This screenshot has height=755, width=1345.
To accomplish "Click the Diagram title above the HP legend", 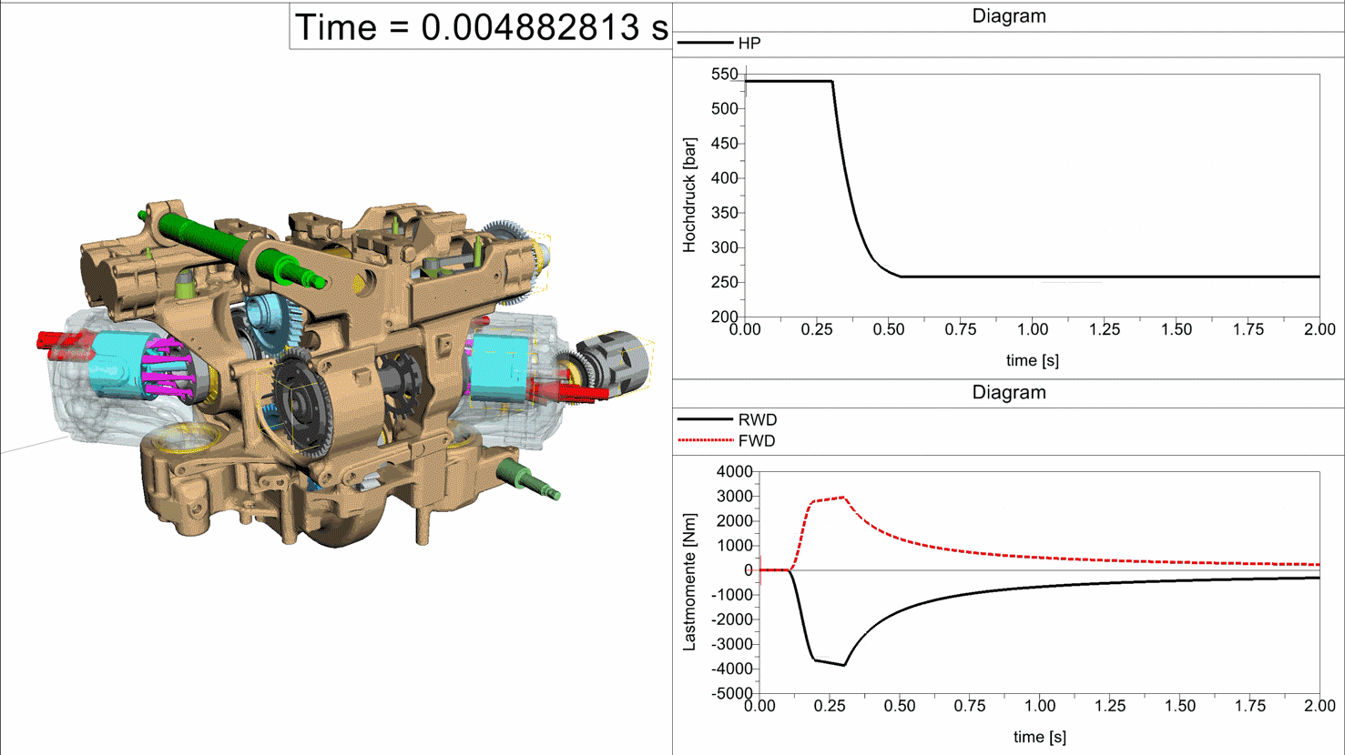I will pyautogui.click(x=1008, y=16).
